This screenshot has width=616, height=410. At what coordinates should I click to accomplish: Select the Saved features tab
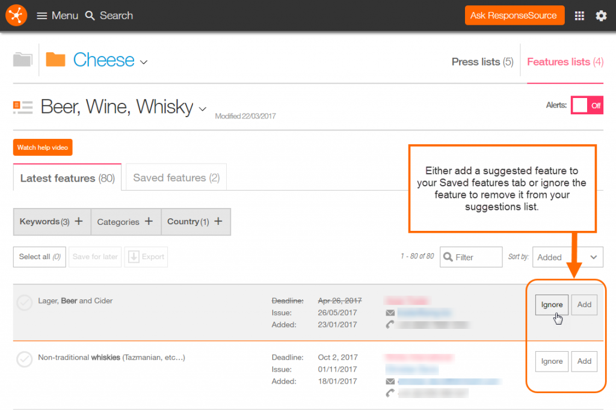176,177
